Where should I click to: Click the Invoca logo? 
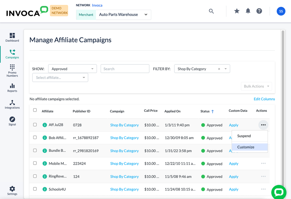tap(27, 11)
